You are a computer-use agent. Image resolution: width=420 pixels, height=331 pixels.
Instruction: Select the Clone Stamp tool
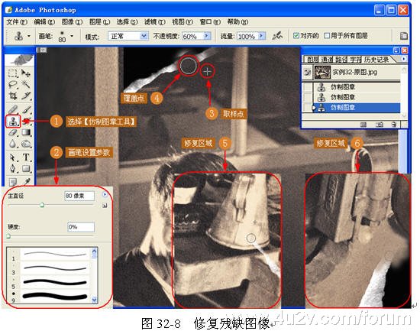coord(12,122)
